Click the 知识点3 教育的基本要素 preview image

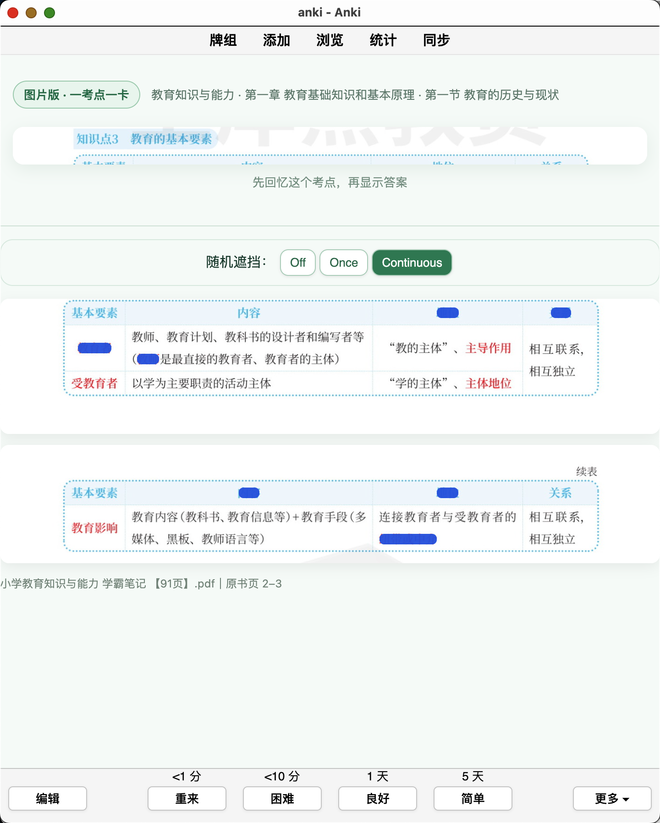tap(330, 146)
